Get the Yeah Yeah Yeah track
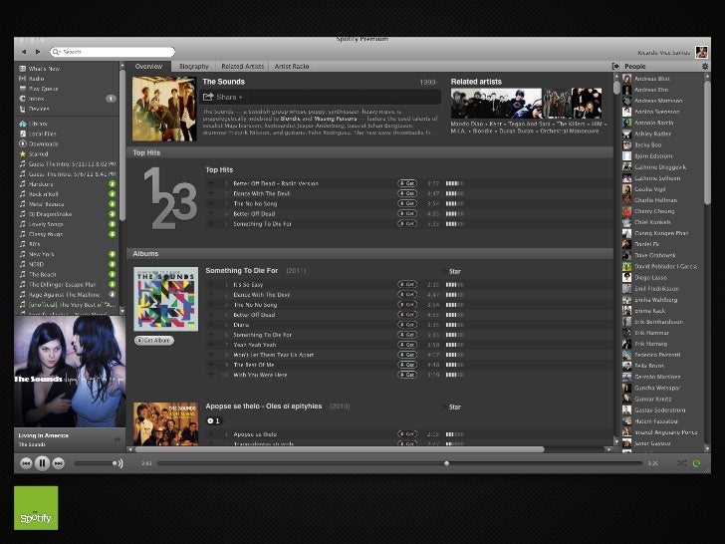 (407, 345)
